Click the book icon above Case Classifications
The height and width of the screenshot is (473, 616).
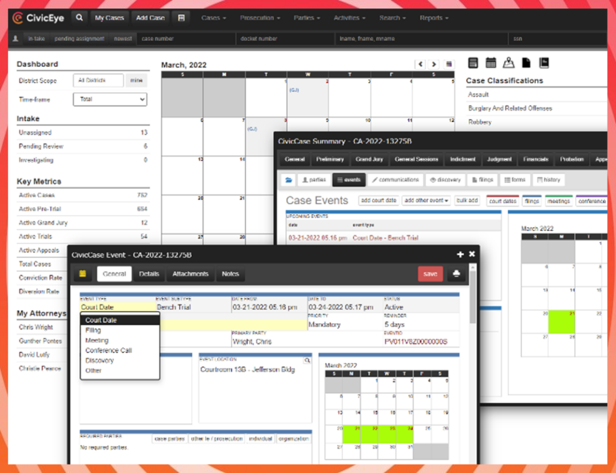click(x=544, y=63)
